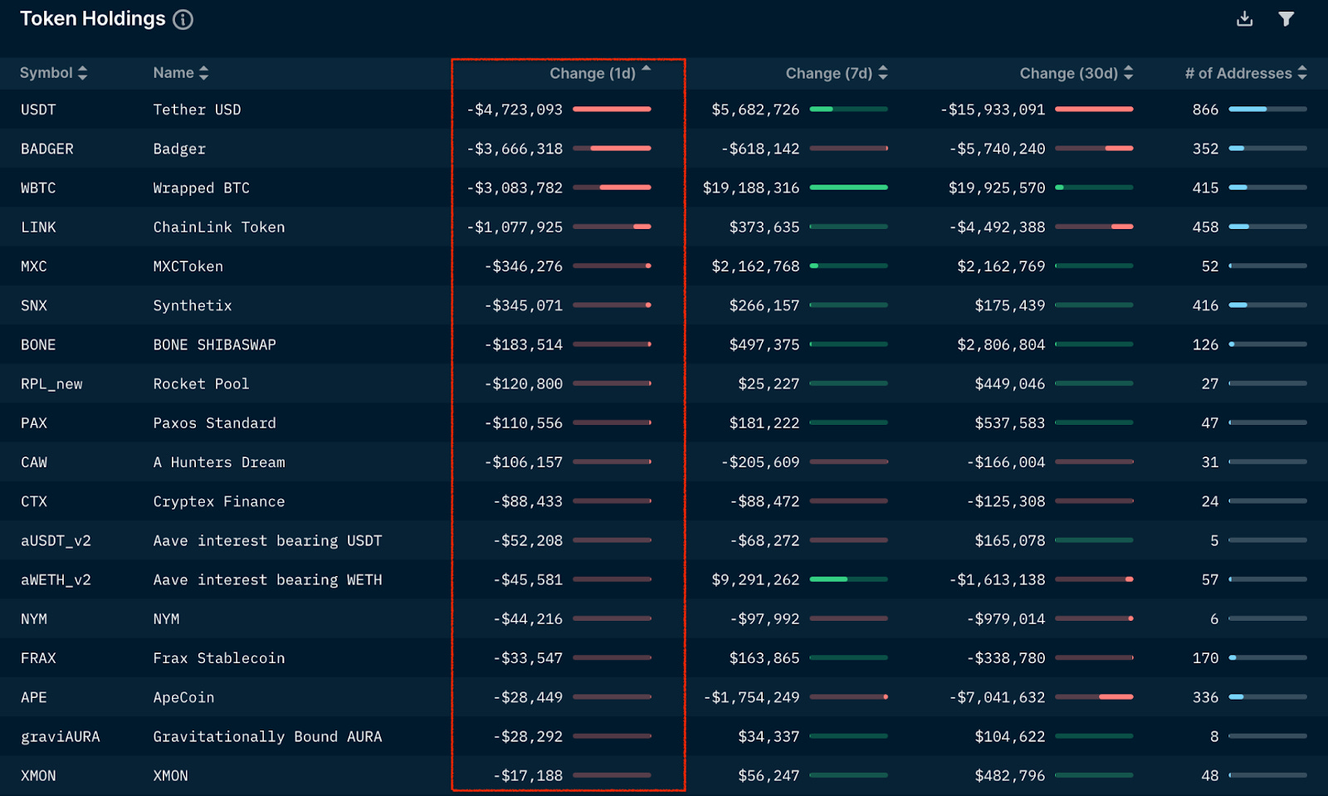Click the RPL_new symbol cell
Screen dimensions: 1328x796
(x=51, y=383)
